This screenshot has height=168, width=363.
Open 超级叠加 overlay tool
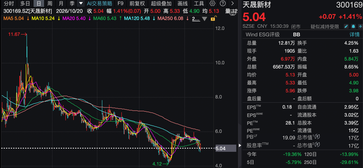161,3
